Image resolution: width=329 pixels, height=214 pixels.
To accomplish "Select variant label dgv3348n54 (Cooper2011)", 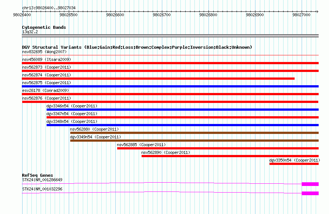I will [72, 121].
